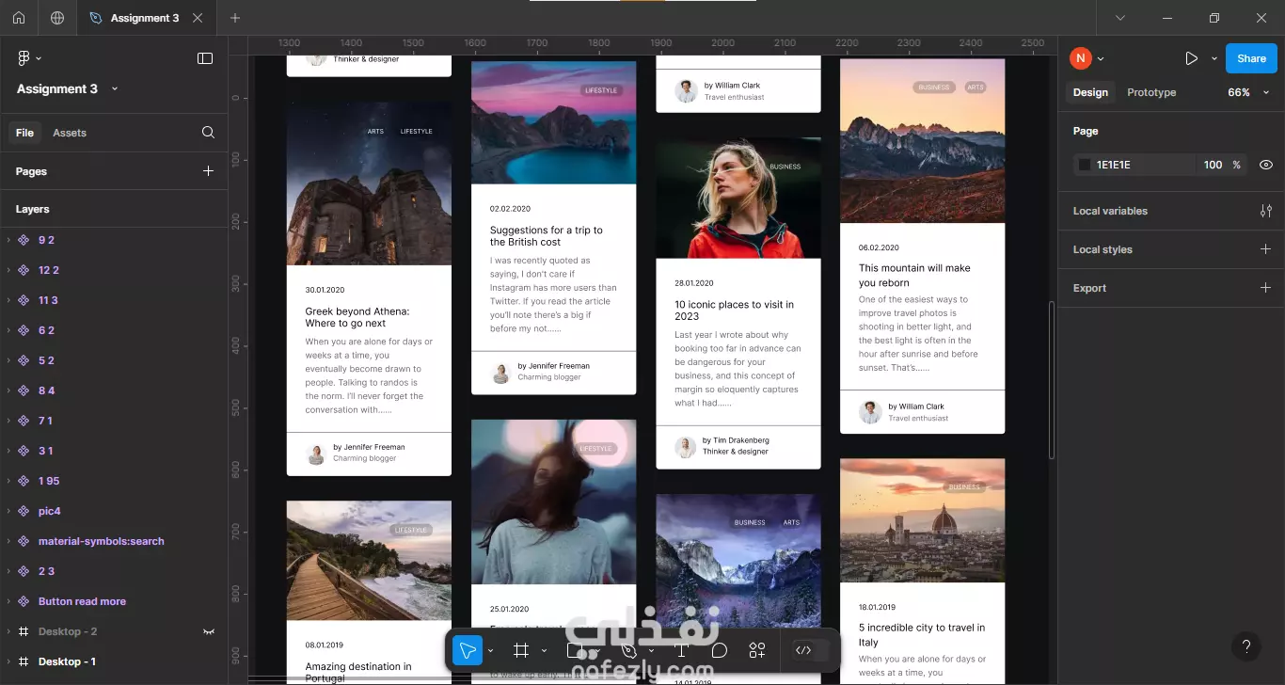1285x685 pixels.
Task: Switch to the Prototype tab
Action: (1151, 92)
